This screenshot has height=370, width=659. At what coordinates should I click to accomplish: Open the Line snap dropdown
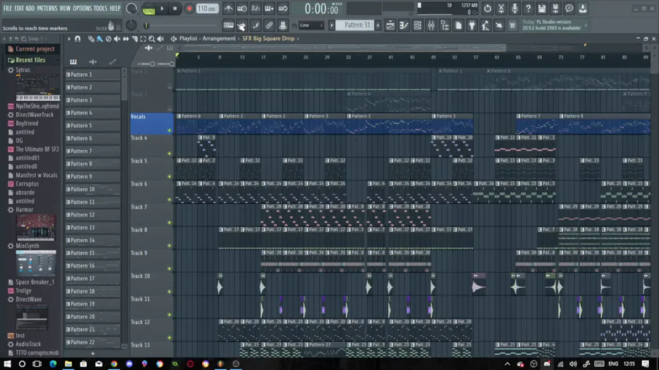click(x=311, y=26)
